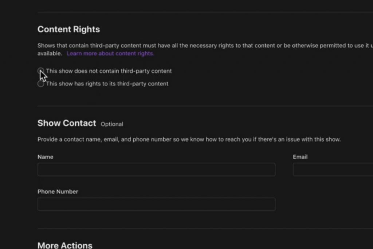Click into the Email input field
The height and width of the screenshot is (249, 373).
[x=333, y=170]
